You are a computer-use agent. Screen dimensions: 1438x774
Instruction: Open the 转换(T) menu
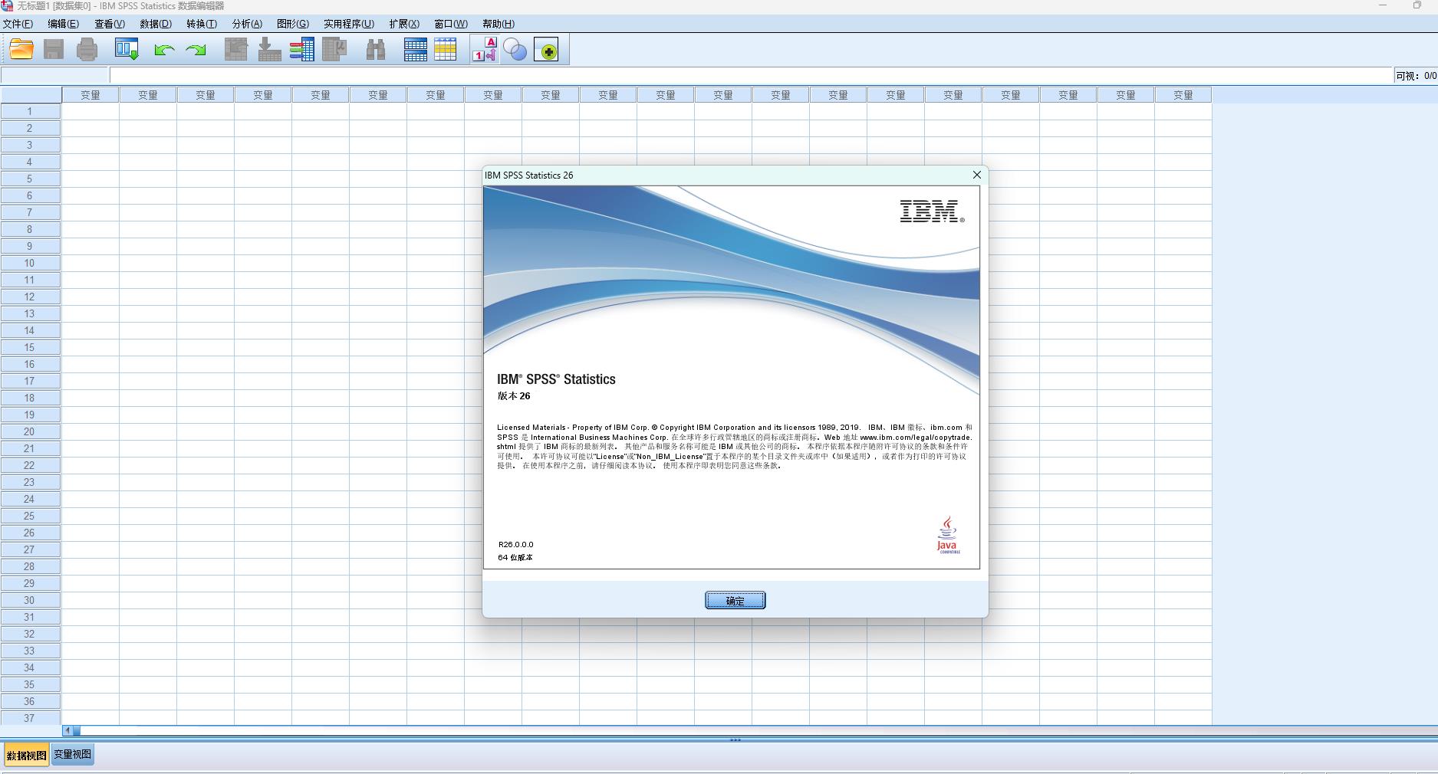(201, 24)
